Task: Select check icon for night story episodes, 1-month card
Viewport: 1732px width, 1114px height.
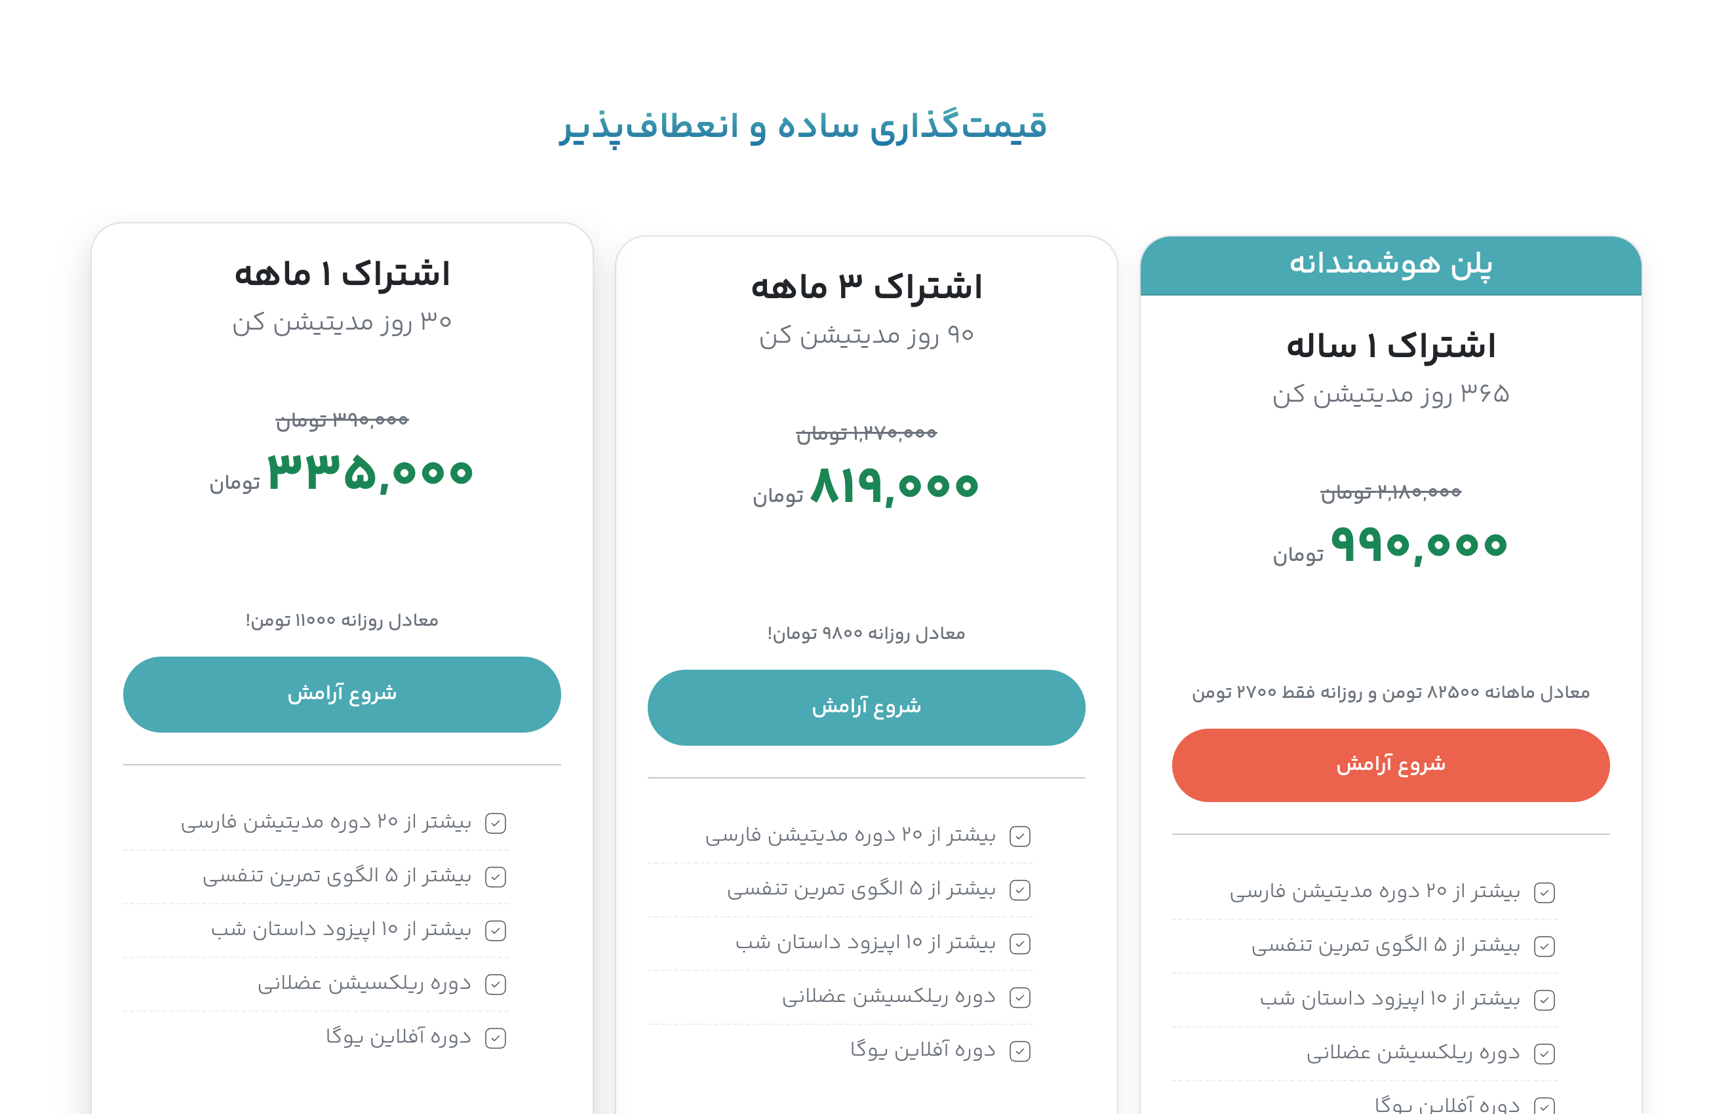Action: click(496, 931)
